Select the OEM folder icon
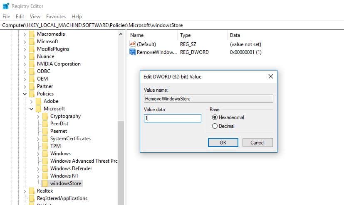344x205 pixels. (x=32, y=78)
